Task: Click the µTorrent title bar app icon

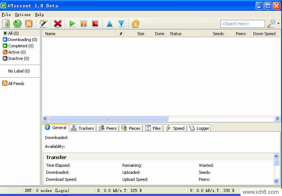Action: click(3, 6)
